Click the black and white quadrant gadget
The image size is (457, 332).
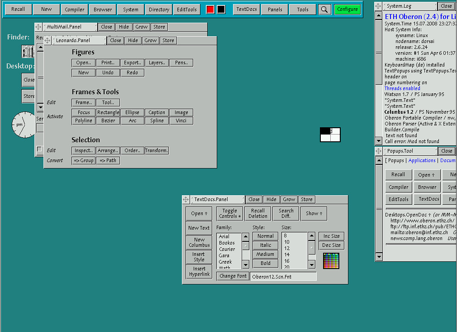[330, 135]
